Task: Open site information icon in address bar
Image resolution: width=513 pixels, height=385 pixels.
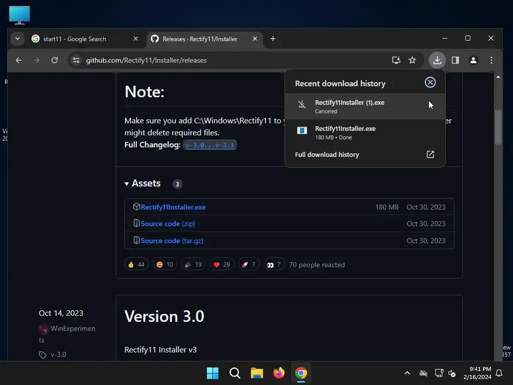Action: 76,60
